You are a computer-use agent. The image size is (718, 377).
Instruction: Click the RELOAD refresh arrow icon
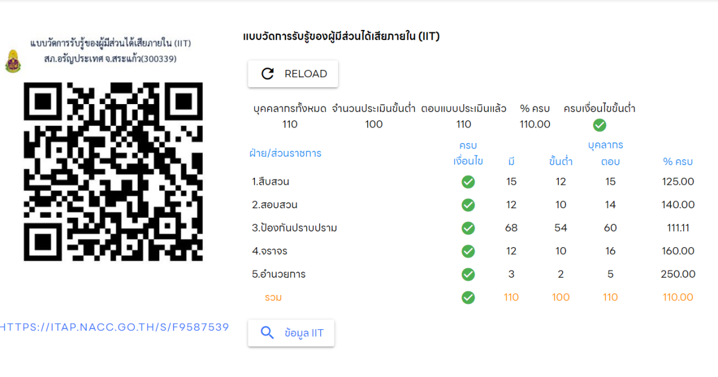(268, 74)
